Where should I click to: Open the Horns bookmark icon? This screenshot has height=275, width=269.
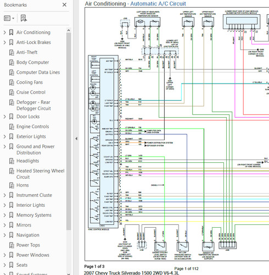(x=12, y=185)
